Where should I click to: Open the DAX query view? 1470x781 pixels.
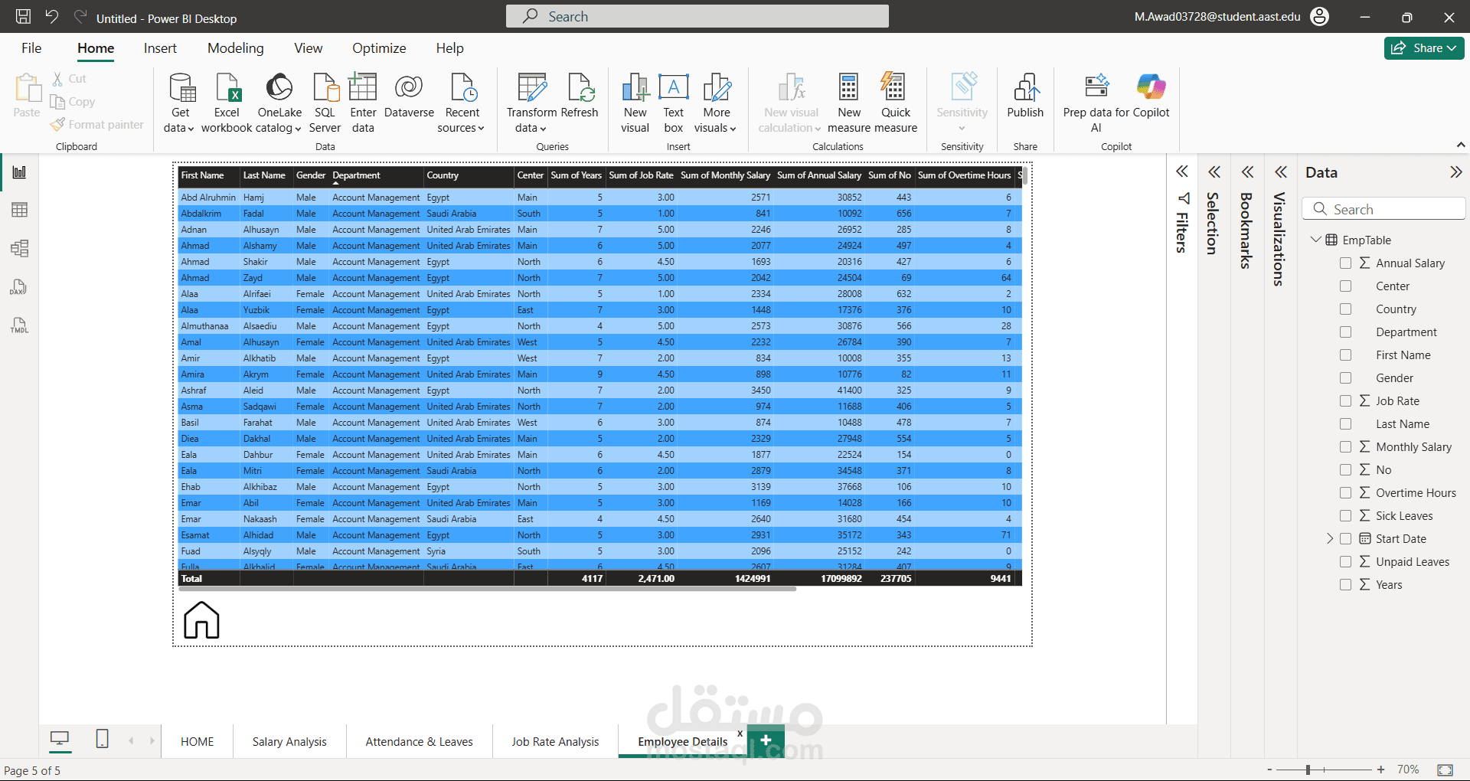20,287
